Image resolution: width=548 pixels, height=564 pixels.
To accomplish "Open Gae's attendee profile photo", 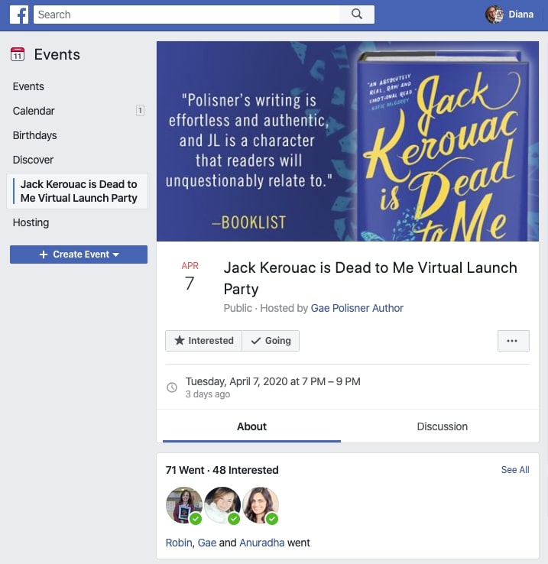I will [x=222, y=505].
